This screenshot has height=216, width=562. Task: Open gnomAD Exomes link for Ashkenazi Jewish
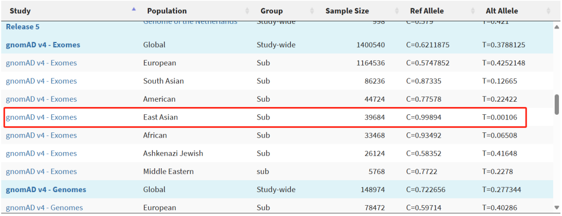pos(41,154)
